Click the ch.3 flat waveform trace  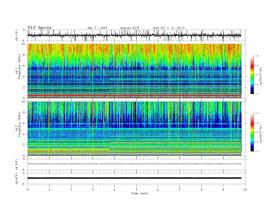[x=134, y=164]
